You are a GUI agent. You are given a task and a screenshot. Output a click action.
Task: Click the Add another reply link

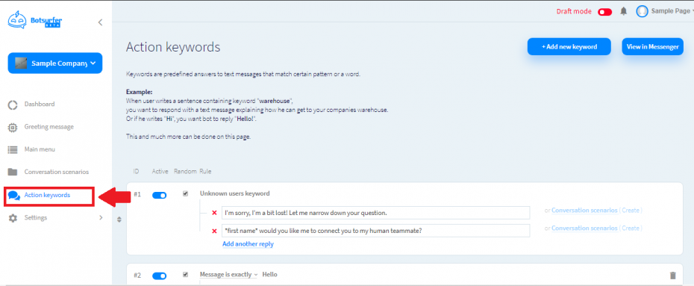[x=248, y=244]
